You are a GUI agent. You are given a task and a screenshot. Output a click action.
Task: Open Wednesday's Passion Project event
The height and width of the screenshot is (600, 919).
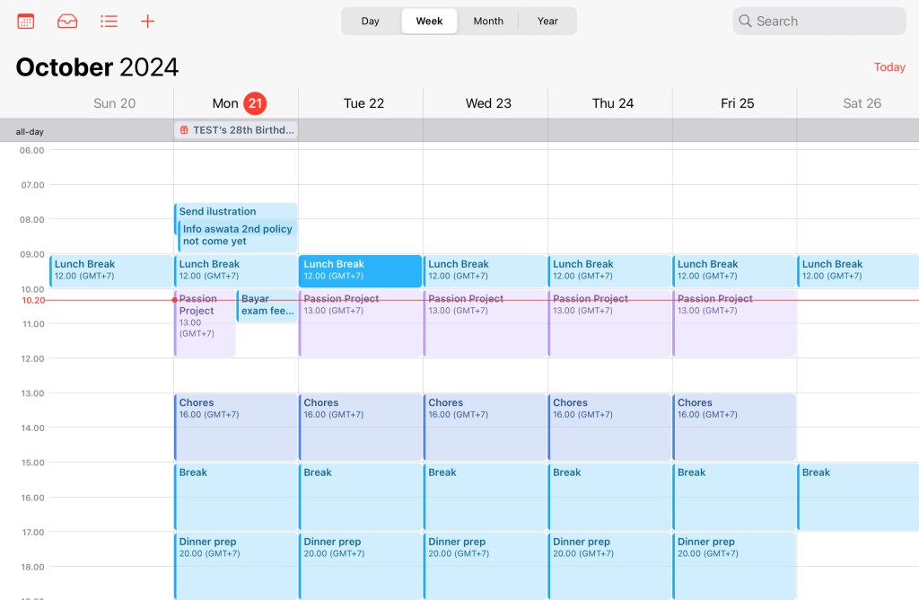pos(485,323)
